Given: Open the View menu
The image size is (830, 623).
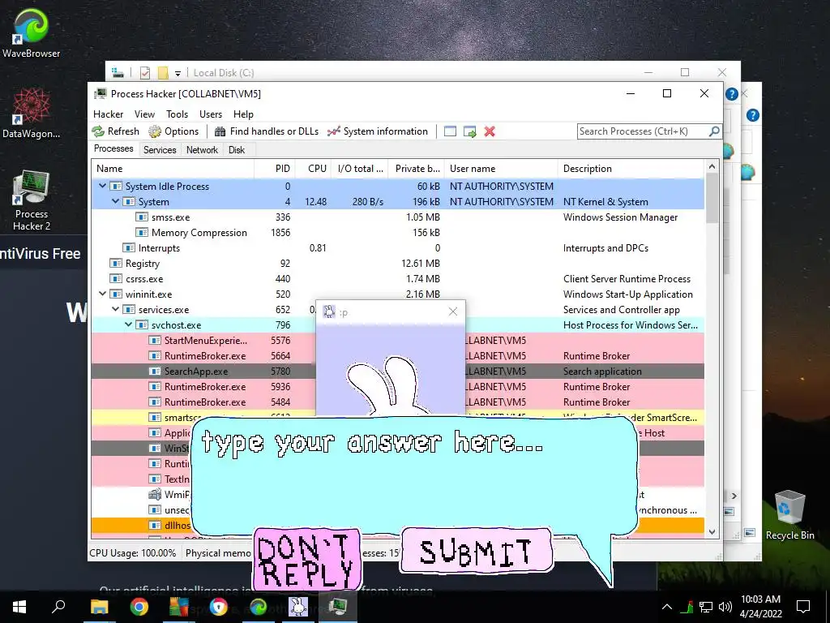Looking at the screenshot, I should 144,114.
